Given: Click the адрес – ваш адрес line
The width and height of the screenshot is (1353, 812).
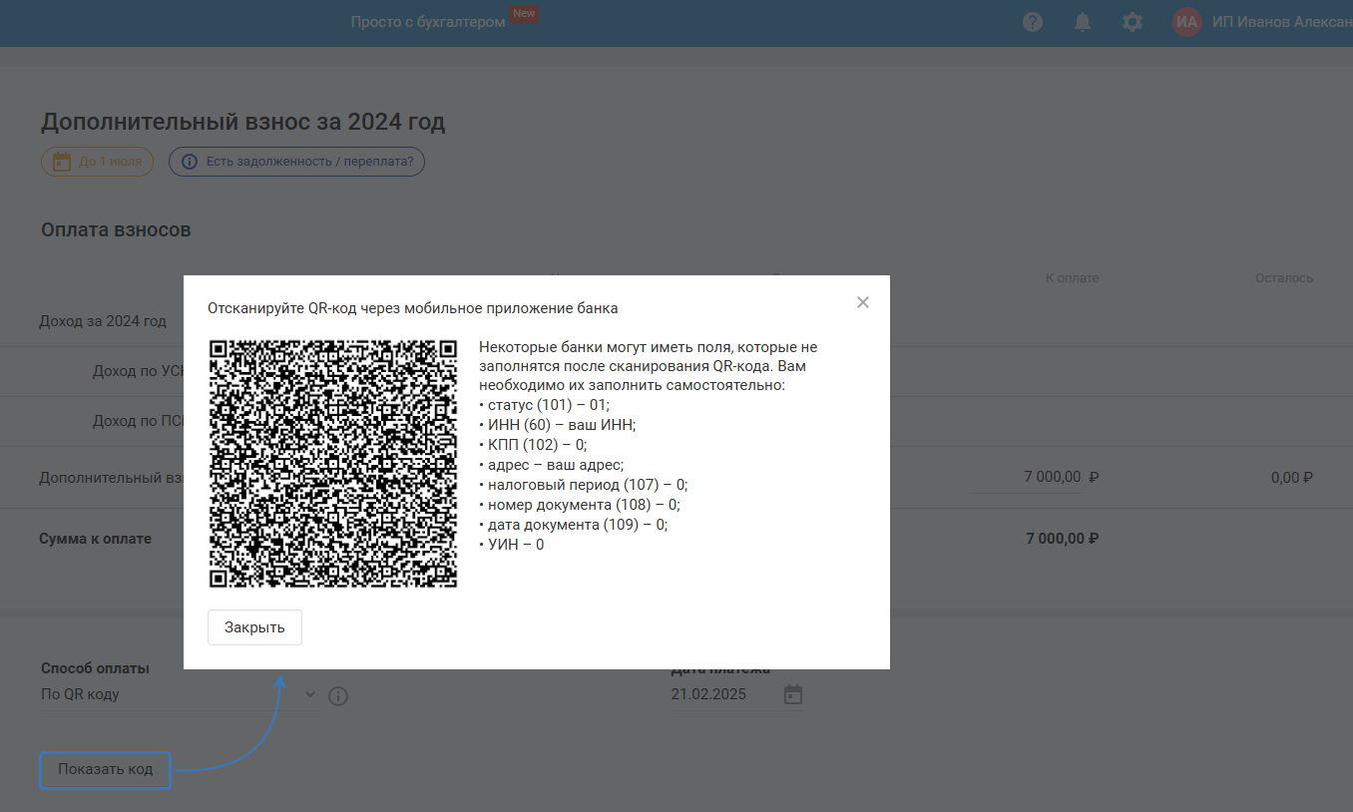Looking at the screenshot, I should pyautogui.click(x=551, y=465).
